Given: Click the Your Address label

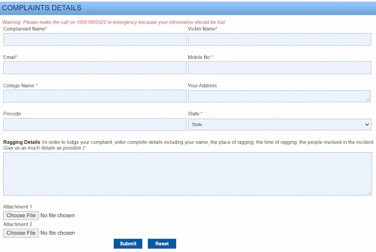Looking at the screenshot, I should click(x=202, y=85).
